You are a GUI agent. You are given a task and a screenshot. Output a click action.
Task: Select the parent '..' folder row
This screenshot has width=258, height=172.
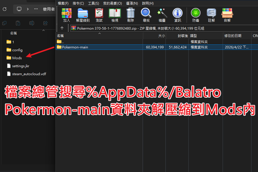(x=157, y=42)
